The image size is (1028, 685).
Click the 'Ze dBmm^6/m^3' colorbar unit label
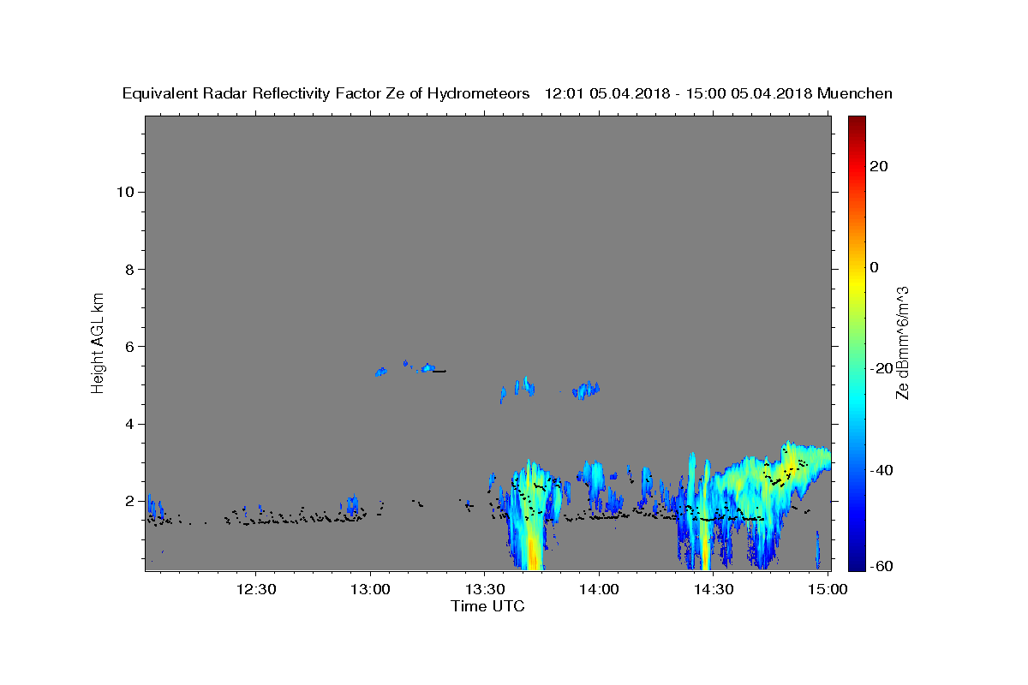coord(901,342)
